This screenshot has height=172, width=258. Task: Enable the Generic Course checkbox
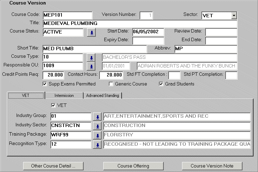tap(111, 84)
